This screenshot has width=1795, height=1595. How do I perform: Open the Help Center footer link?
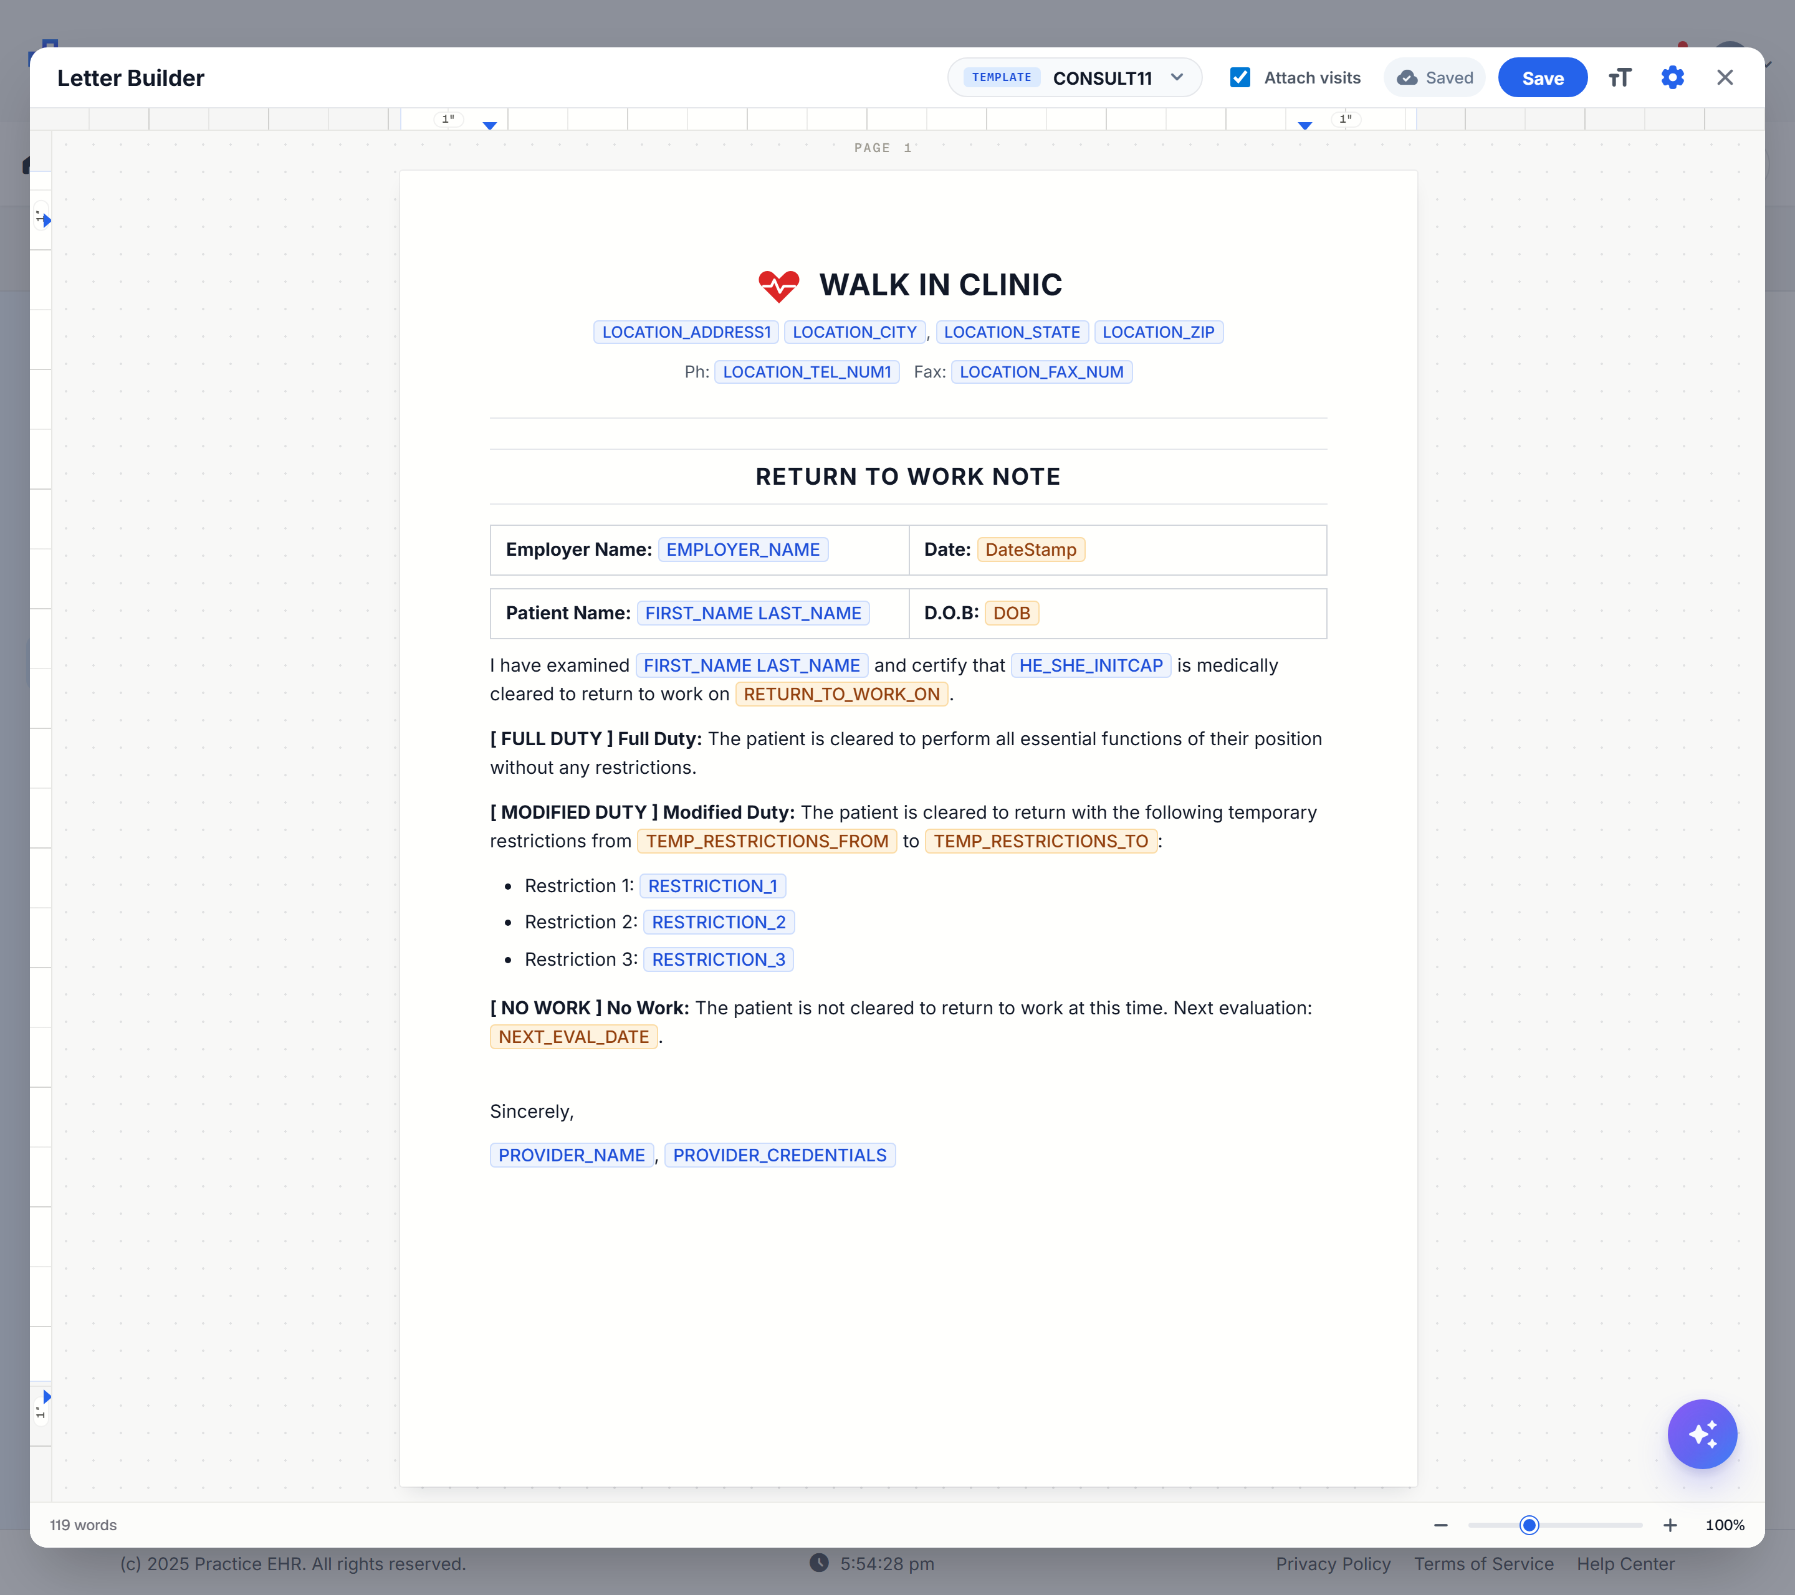coord(1625,1563)
